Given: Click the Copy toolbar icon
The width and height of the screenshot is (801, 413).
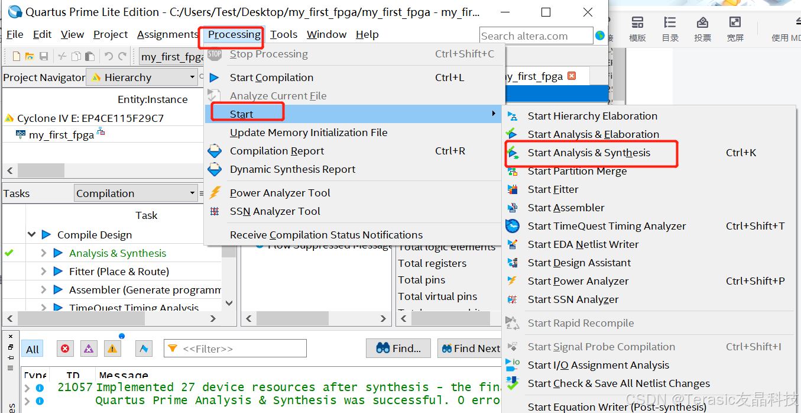Looking at the screenshot, I should click(76, 57).
